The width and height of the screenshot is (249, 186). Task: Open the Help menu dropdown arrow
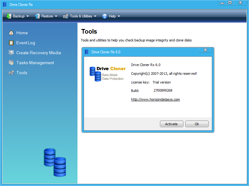click(119, 16)
